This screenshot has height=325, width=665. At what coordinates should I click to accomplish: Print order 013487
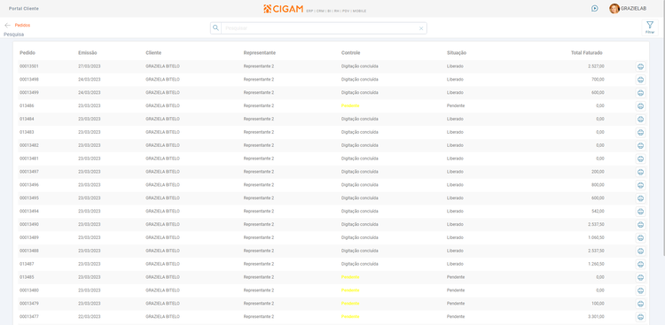640,264
